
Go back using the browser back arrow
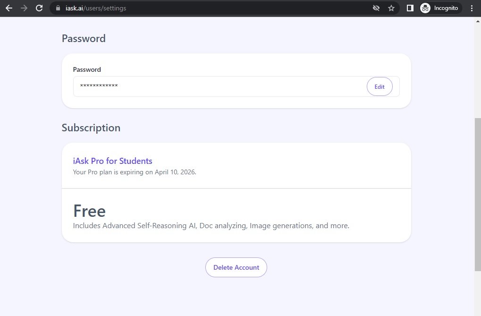[9, 9]
